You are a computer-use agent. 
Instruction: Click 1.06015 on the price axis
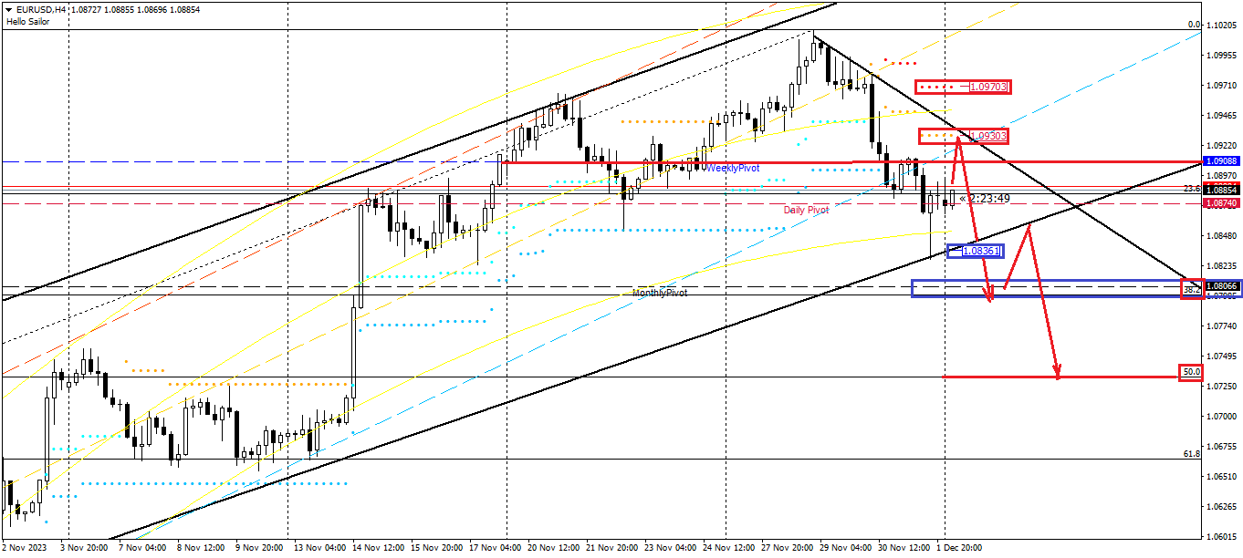[1222, 536]
